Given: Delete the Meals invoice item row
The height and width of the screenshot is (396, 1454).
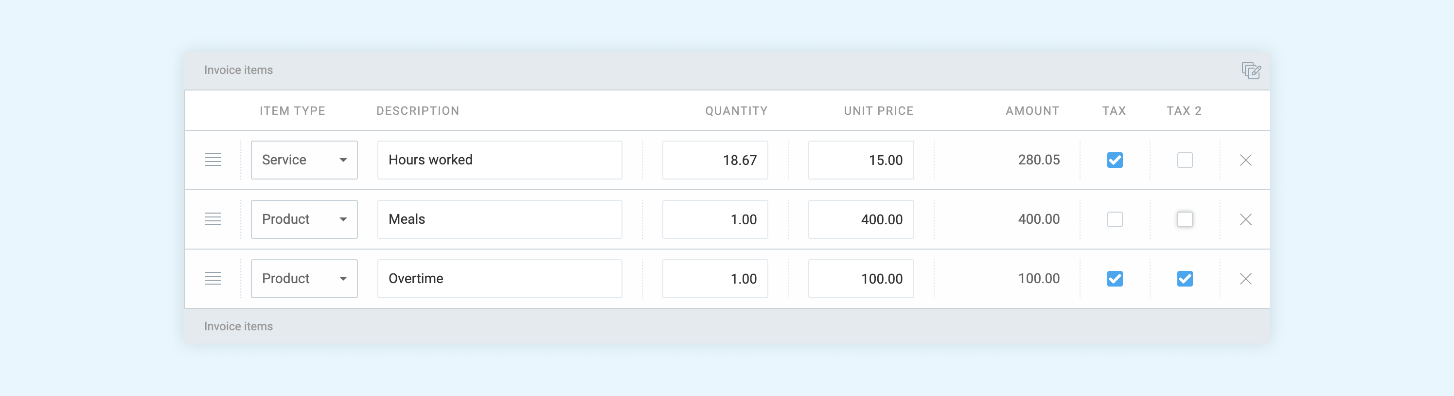Looking at the screenshot, I should [1246, 219].
